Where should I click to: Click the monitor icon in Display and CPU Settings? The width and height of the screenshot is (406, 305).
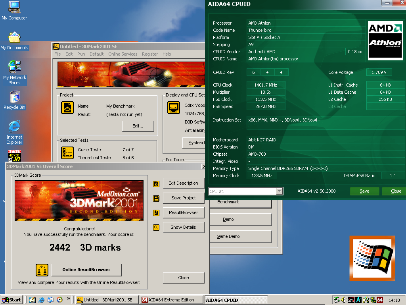[174, 108]
